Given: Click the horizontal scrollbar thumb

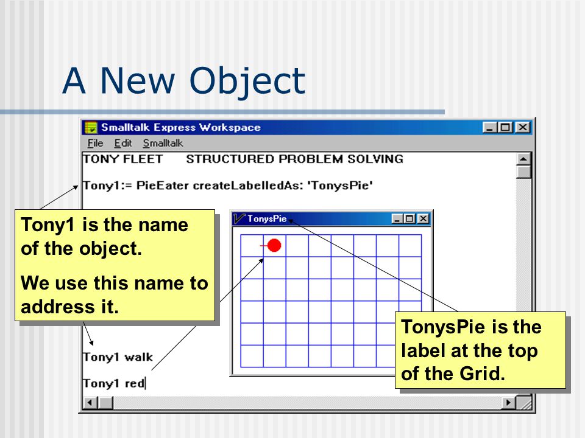Looking at the screenshot, I should (105, 403).
